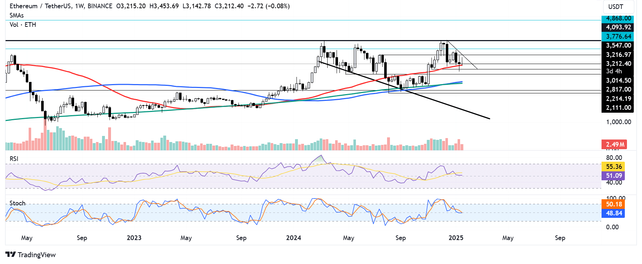The image size is (642, 264).
Task: Click the RSI 55.36 value label
Action: tap(613, 167)
